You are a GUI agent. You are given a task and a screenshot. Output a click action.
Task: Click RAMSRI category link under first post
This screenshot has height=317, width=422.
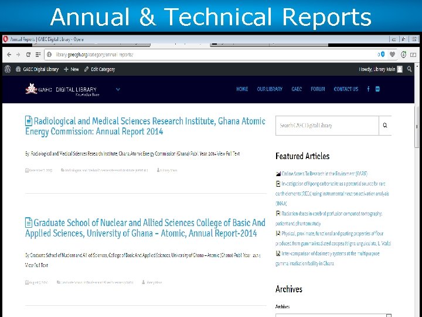(107, 171)
